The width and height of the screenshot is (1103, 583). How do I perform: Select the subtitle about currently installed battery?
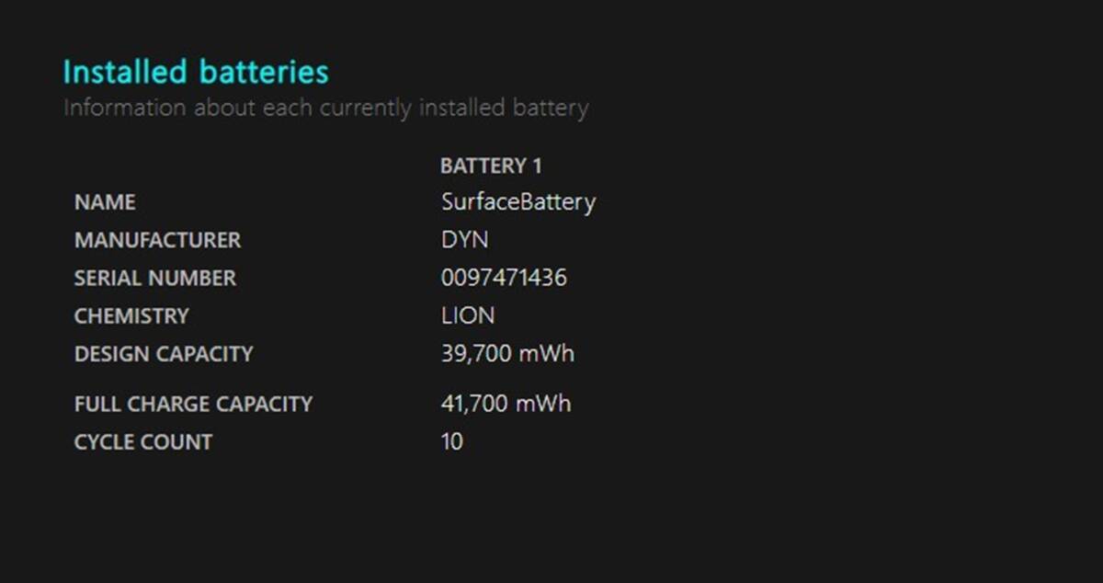[325, 108]
